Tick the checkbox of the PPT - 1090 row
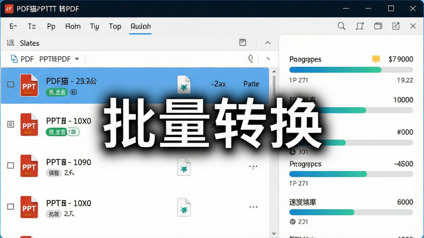This screenshot has height=238, width=424. (10, 165)
